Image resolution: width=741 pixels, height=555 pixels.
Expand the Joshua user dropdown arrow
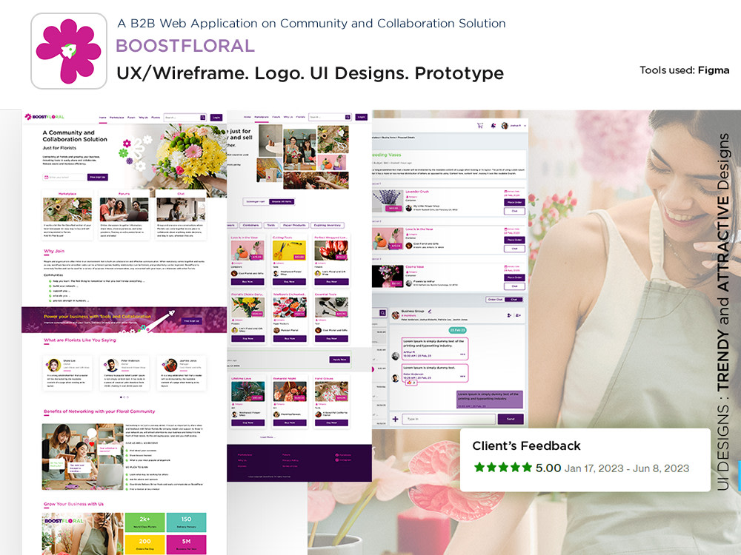(524, 126)
